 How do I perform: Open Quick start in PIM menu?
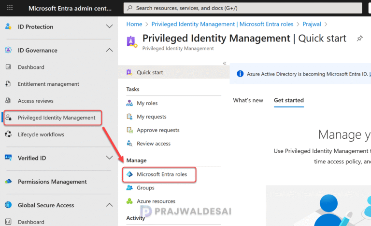174,72
